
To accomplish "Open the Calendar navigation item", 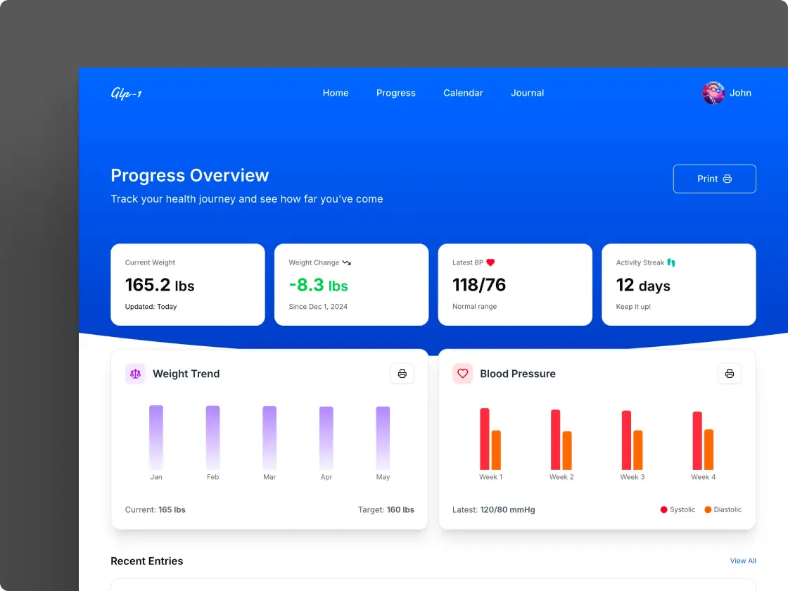I will 463,93.
